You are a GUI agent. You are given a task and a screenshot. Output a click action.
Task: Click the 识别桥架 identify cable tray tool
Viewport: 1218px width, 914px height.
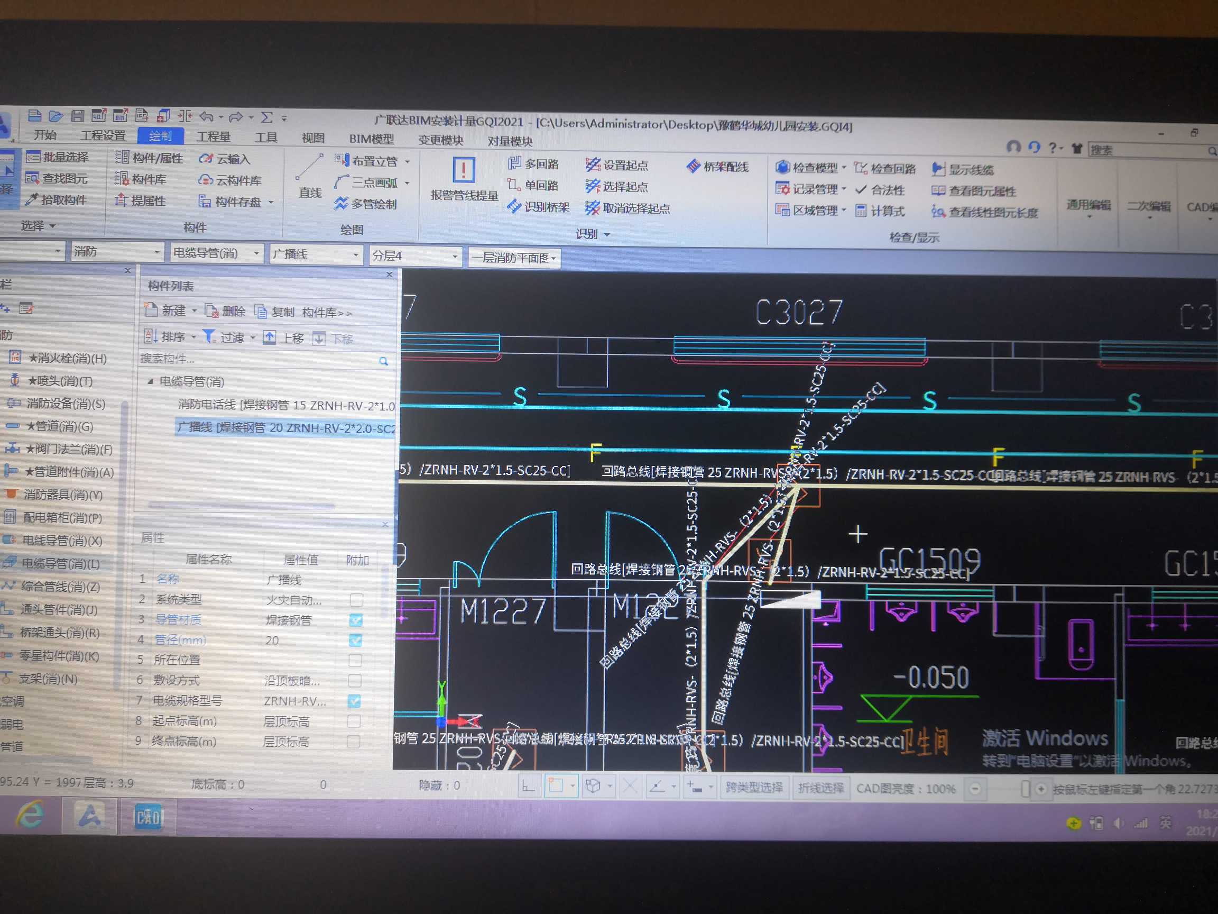[539, 207]
